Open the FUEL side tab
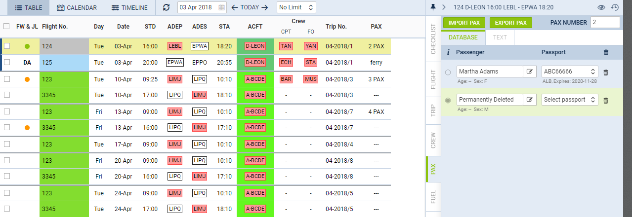This screenshot has height=217, width=632. (x=433, y=198)
